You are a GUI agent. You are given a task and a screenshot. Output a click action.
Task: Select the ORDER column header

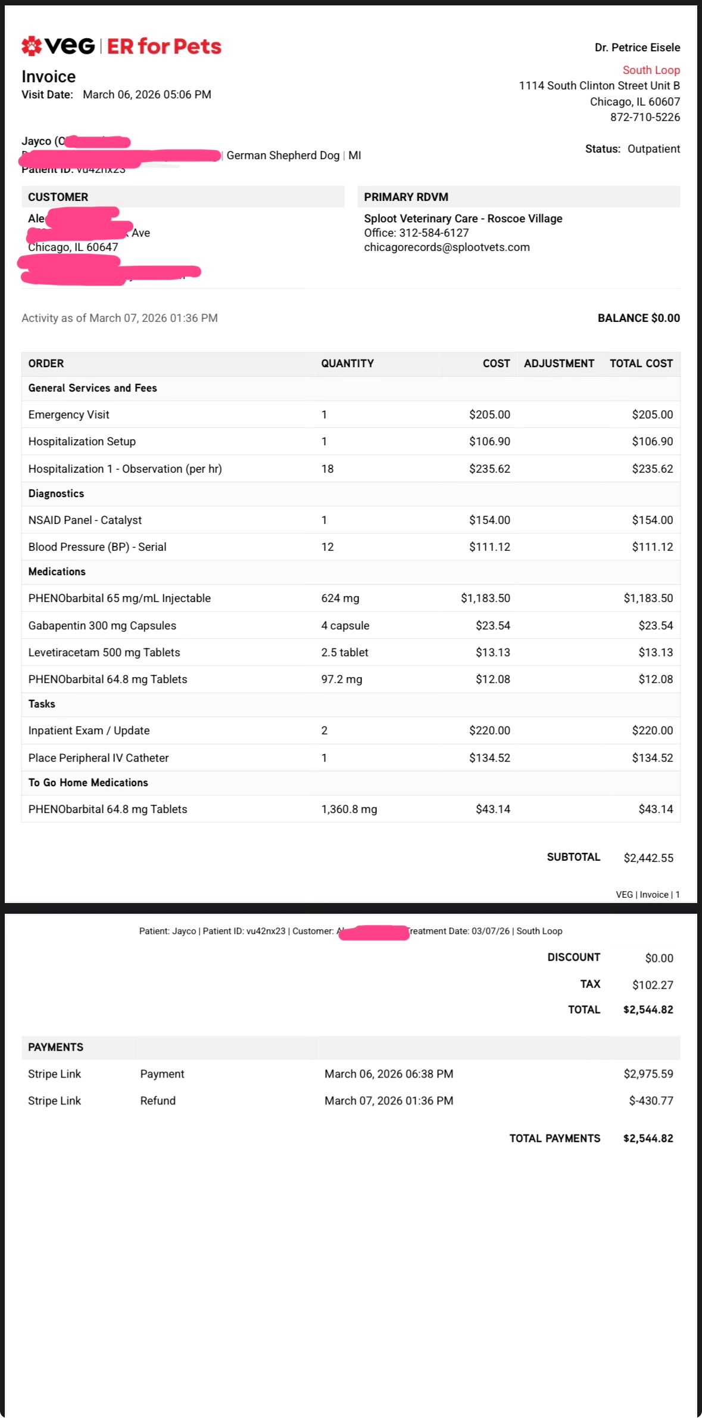pyautogui.click(x=46, y=364)
